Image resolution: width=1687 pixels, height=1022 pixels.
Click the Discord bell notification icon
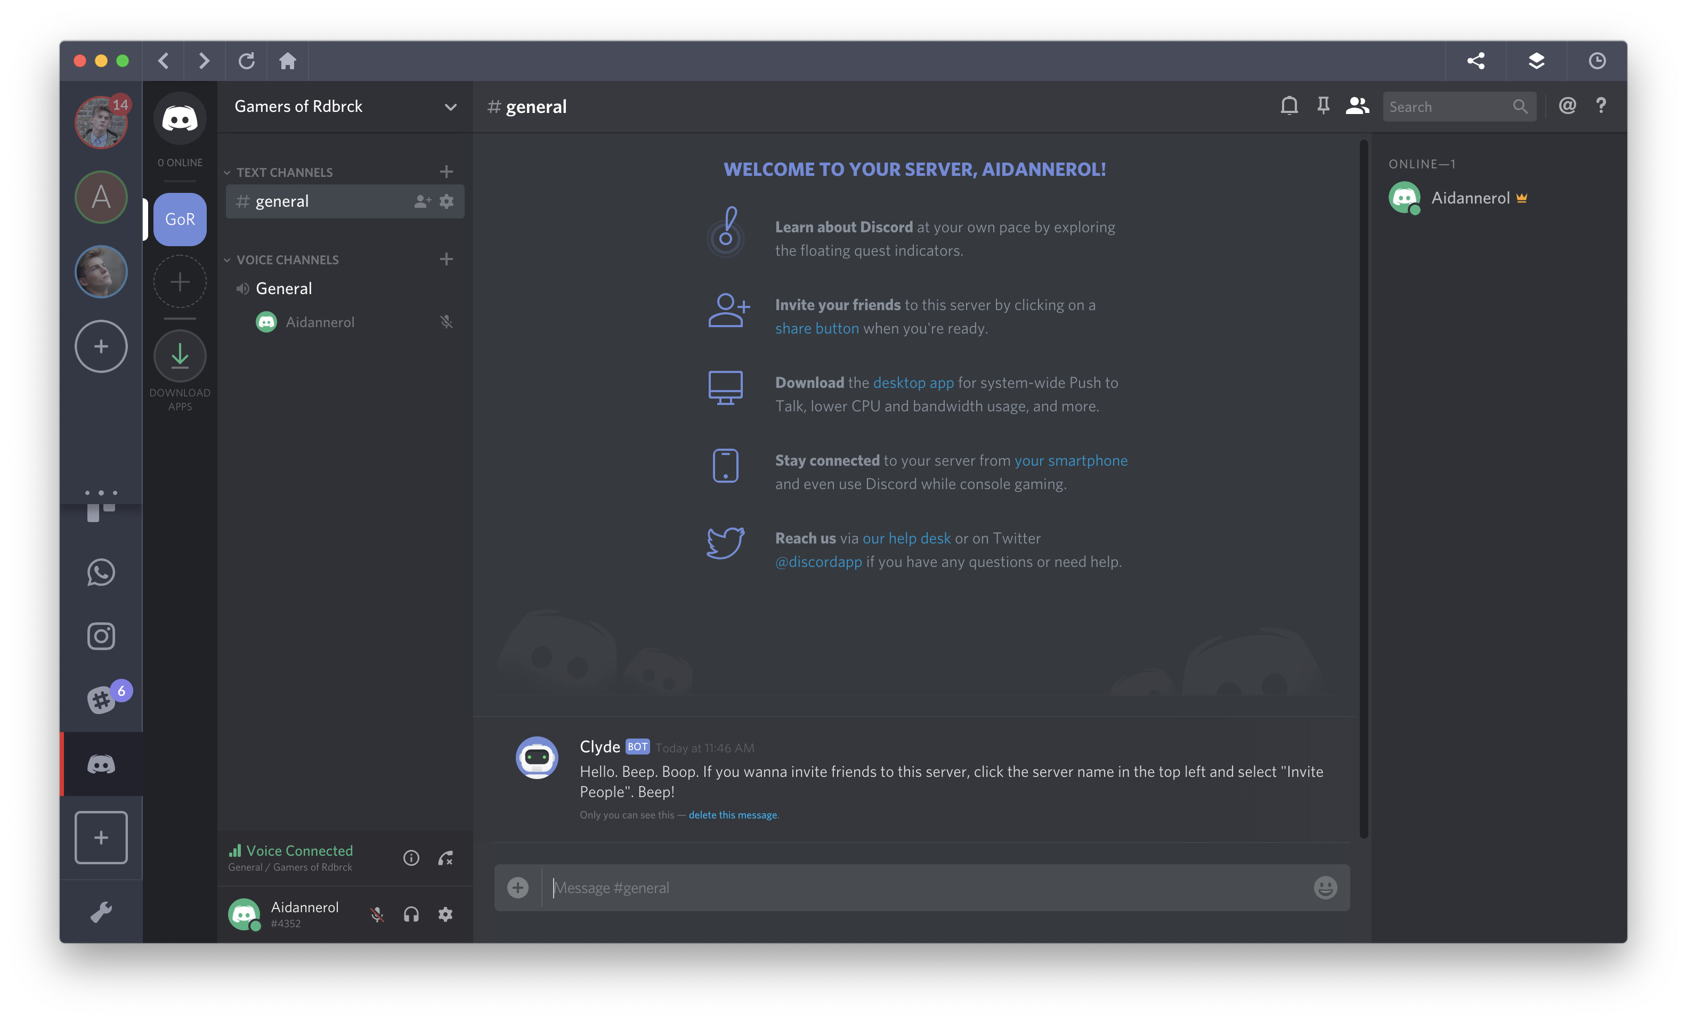[x=1288, y=106]
